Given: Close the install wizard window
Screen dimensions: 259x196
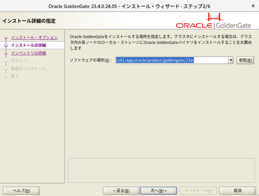Looking at the screenshot, I should pos(253,6).
